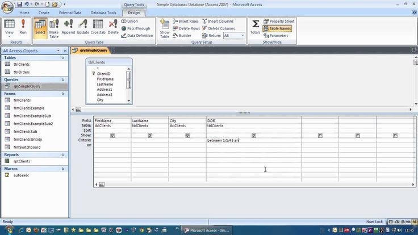Image resolution: width=418 pixels, height=235 pixels.
Task: Open the expression Builder
Action: [x=182, y=35]
